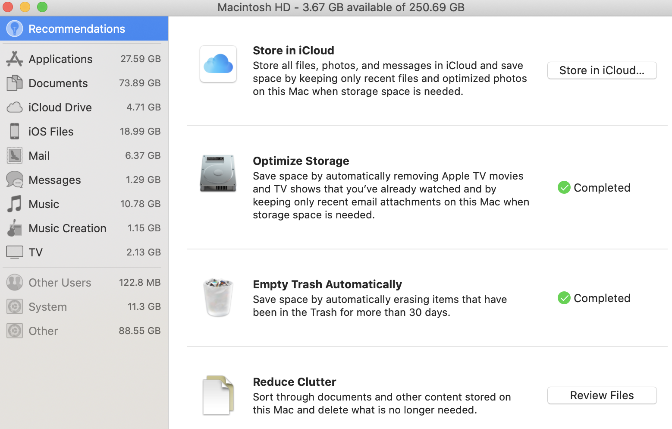The height and width of the screenshot is (429, 672).
Task: Click the TV display icon
Action: [x=15, y=252]
